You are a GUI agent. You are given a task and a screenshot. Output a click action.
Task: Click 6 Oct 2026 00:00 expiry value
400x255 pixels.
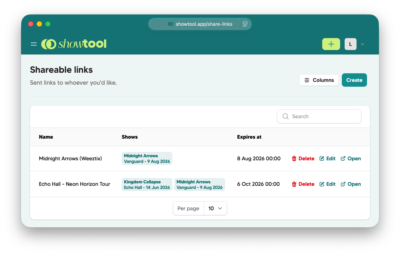coord(258,184)
